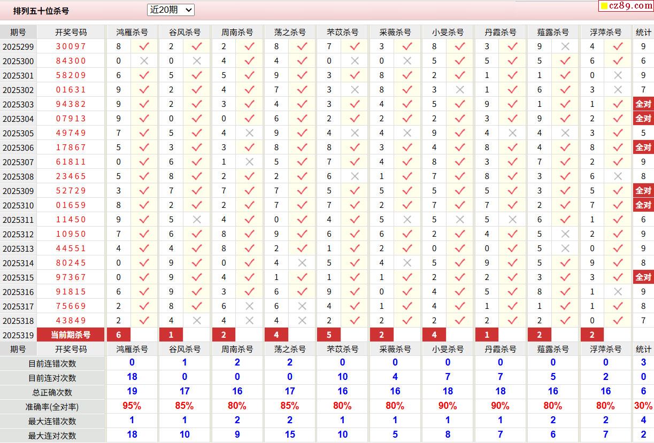654x443 pixels.
Task: Click 鸿雁杀号 checkmark in row 2025299
Action: (x=144, y=46)
